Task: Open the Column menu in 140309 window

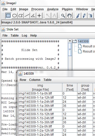Action: [x=35, y=80]
